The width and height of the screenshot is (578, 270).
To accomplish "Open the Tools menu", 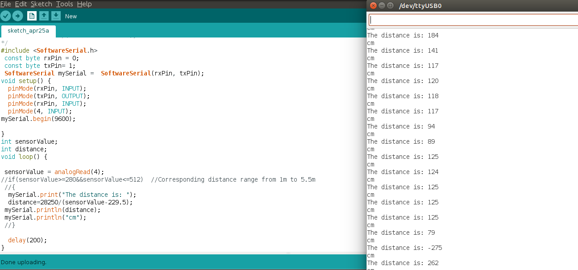I will [x=64, y=4].
